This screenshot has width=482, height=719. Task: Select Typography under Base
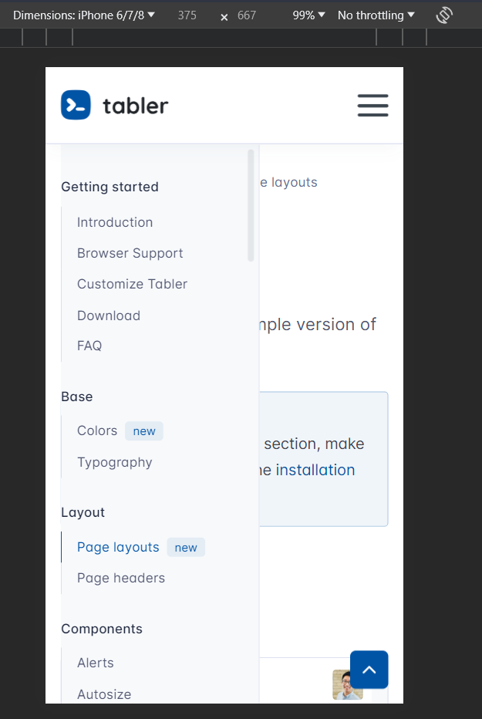[114, 462]
